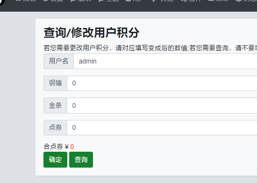Viewport: 257px width, 183px height.
Task: Click the 点券 field label
Action: 55,127
